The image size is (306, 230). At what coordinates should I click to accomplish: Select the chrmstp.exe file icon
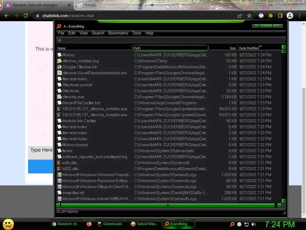(x=59, y=97)
